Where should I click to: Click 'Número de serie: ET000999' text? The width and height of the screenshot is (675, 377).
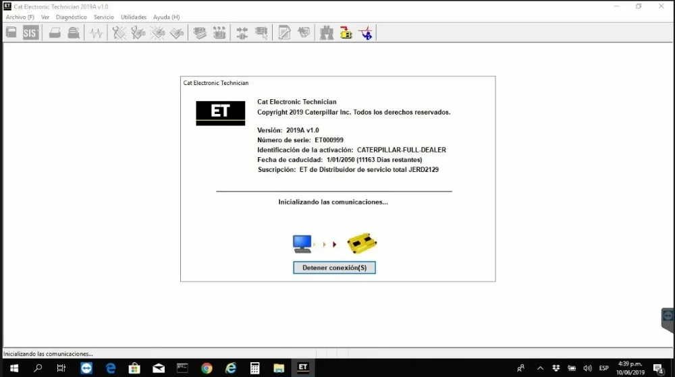point(300,140)
